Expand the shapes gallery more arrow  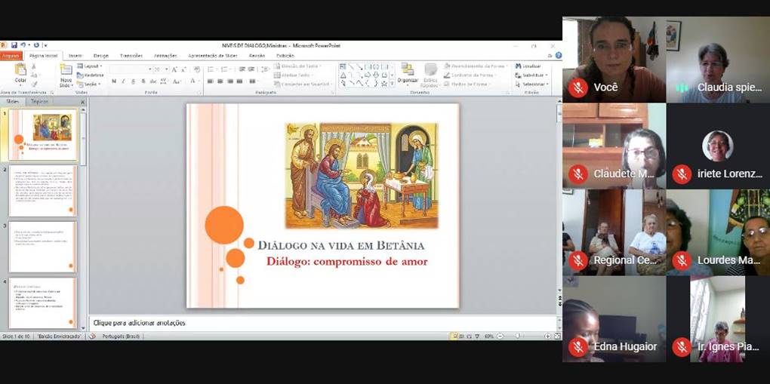(x=392, y=84)
